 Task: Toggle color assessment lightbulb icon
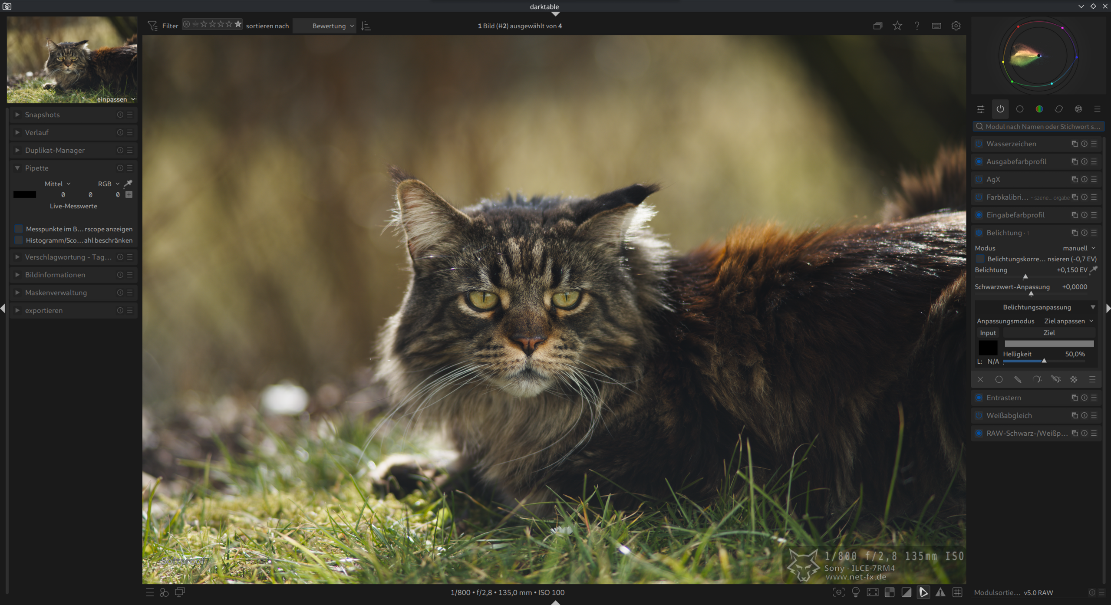pos(856,592)
